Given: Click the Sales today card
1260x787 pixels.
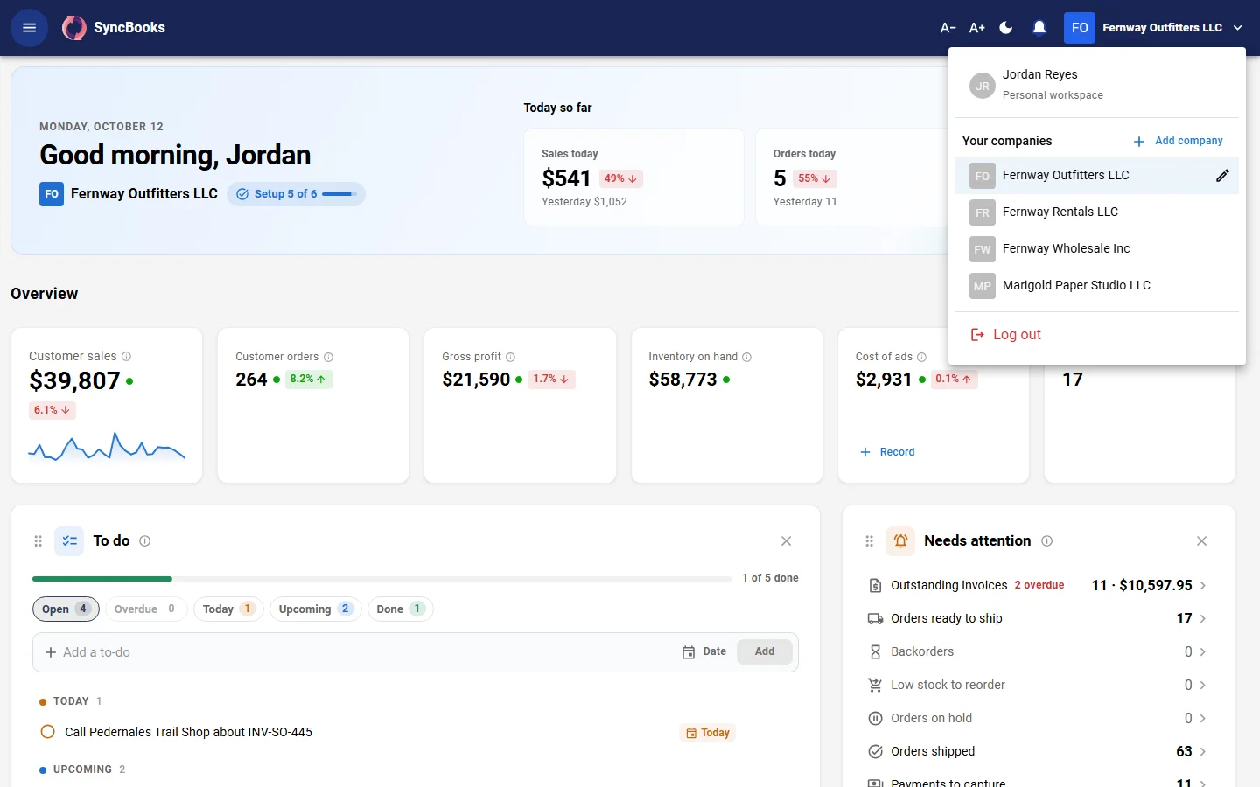Looking at the screenshot, I should pyautogui.click(x=633, y=178).
